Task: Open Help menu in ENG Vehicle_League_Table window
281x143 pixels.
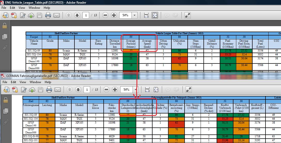Action: coord(47,8)
